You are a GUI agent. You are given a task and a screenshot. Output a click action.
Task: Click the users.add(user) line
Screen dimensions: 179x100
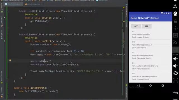click(41, 61)
